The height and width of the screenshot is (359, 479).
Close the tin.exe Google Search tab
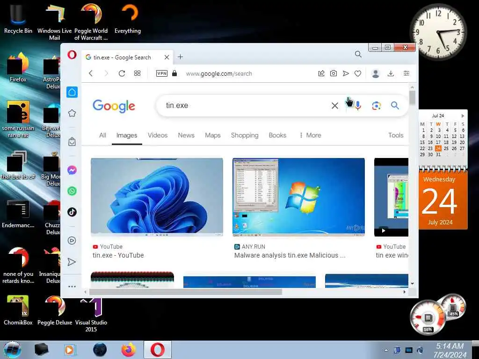click(167, 57)
